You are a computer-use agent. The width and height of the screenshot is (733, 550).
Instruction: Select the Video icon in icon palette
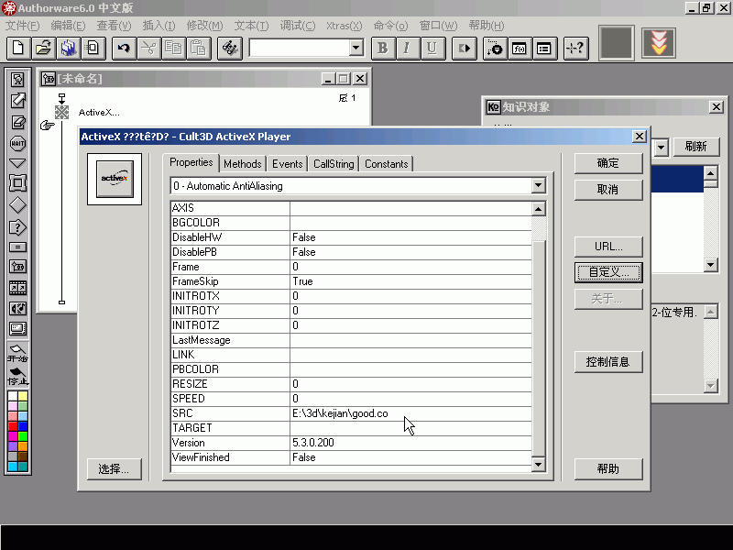tap(17, 329)
